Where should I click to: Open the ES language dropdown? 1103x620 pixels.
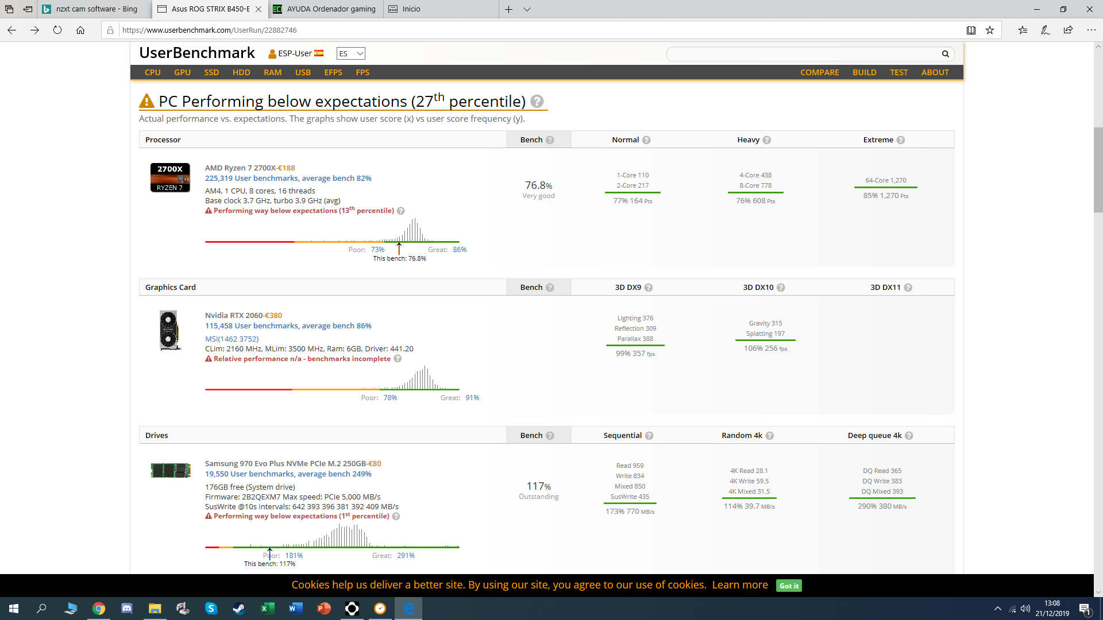(x=351, y=54)
